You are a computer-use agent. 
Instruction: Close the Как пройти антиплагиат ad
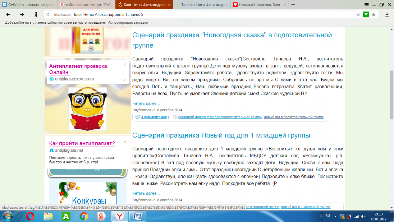tap(125, 142)
